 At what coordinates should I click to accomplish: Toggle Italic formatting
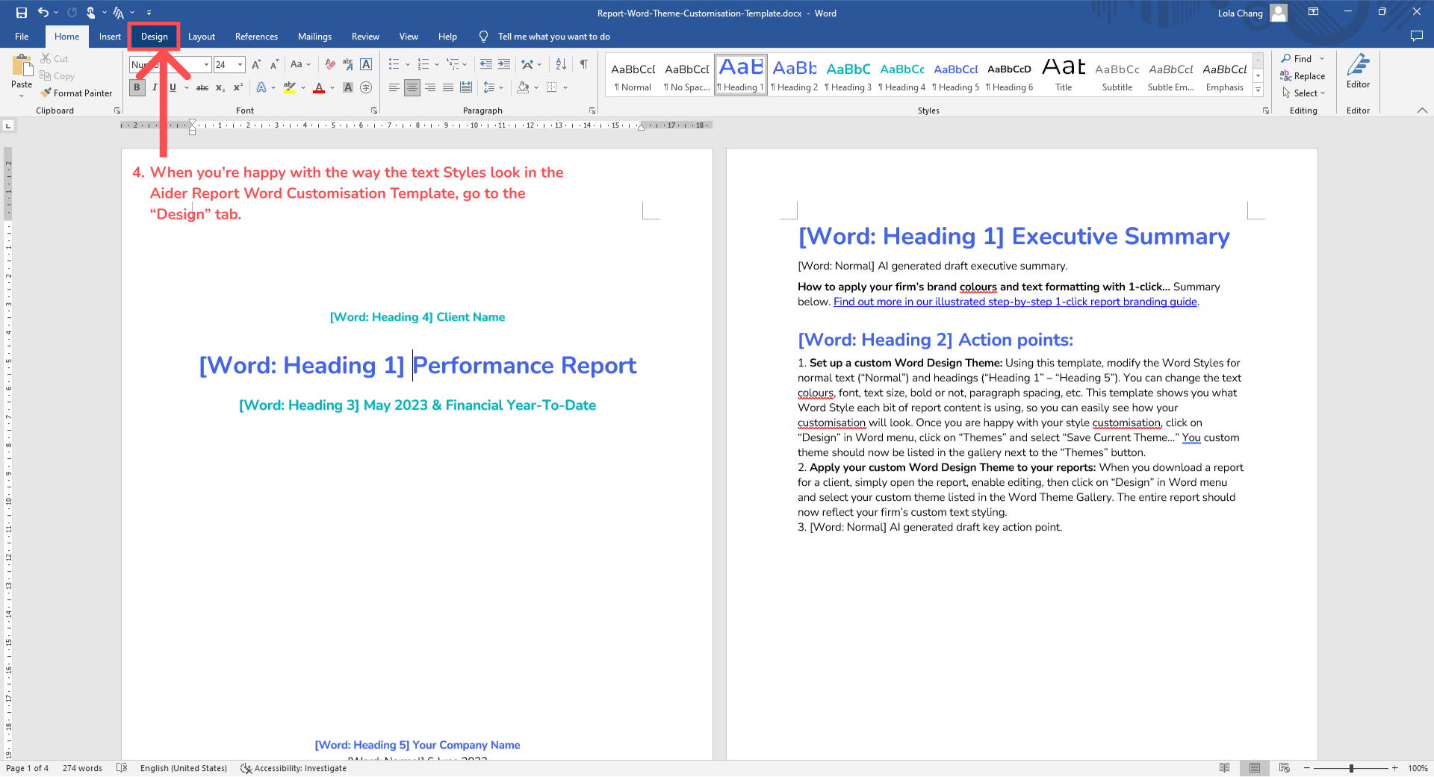[x=155, y=87]
